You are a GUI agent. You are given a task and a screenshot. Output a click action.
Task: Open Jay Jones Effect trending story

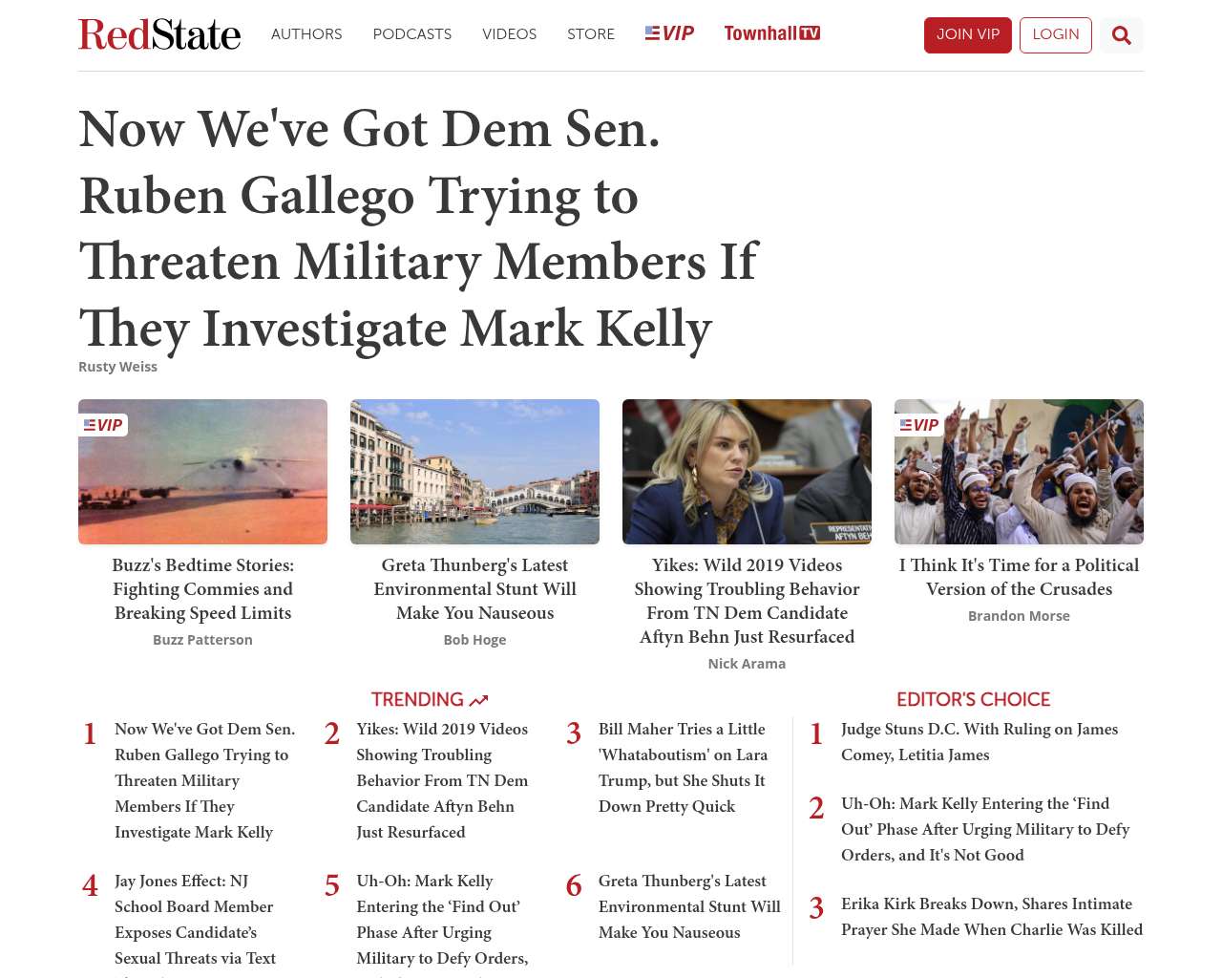point(195,919)
